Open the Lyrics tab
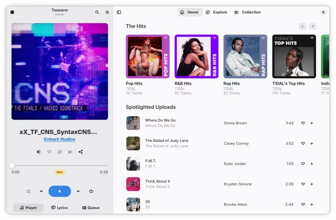The image size is (336, 220). pos(60,208)
